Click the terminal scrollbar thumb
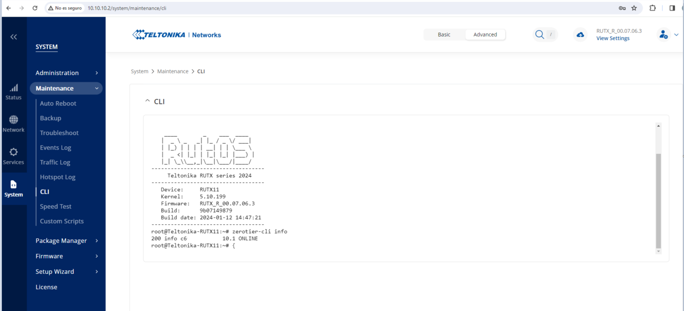 [658, 201]
